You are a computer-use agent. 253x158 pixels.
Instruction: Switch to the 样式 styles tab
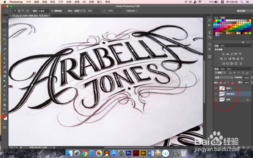tap(222, 46)
